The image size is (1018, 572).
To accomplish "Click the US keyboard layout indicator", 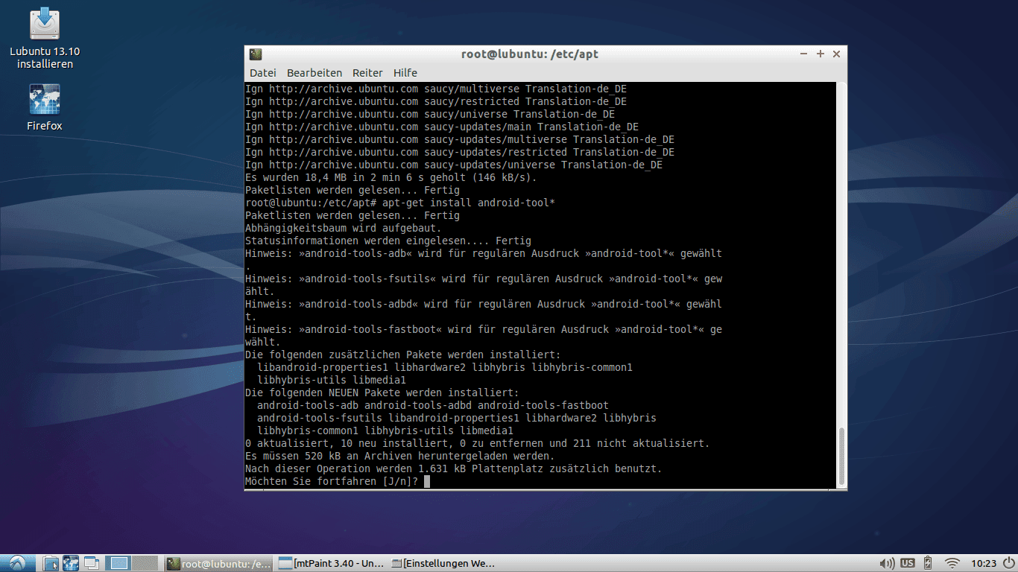I will (908, 563).
